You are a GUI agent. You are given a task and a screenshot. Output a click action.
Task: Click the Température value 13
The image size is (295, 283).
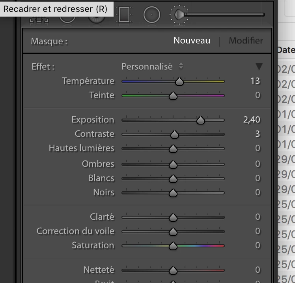click(x=255, y=81)
